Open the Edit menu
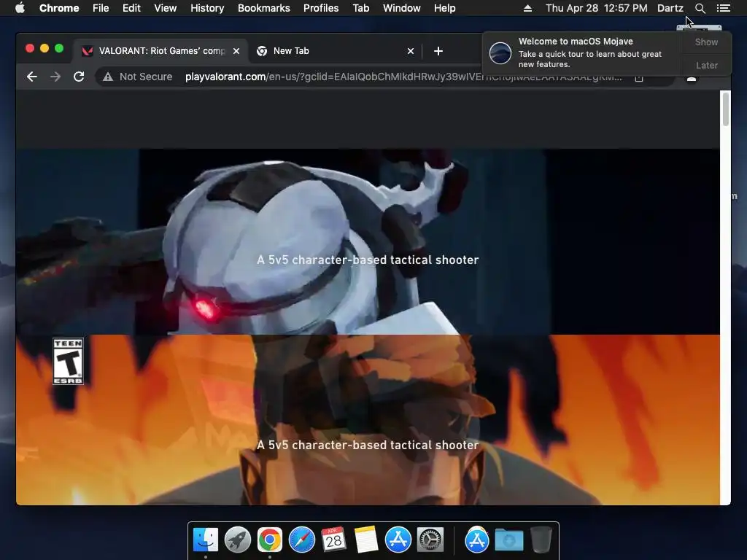This screenshot has width=747, height=560. pos(131,8)
